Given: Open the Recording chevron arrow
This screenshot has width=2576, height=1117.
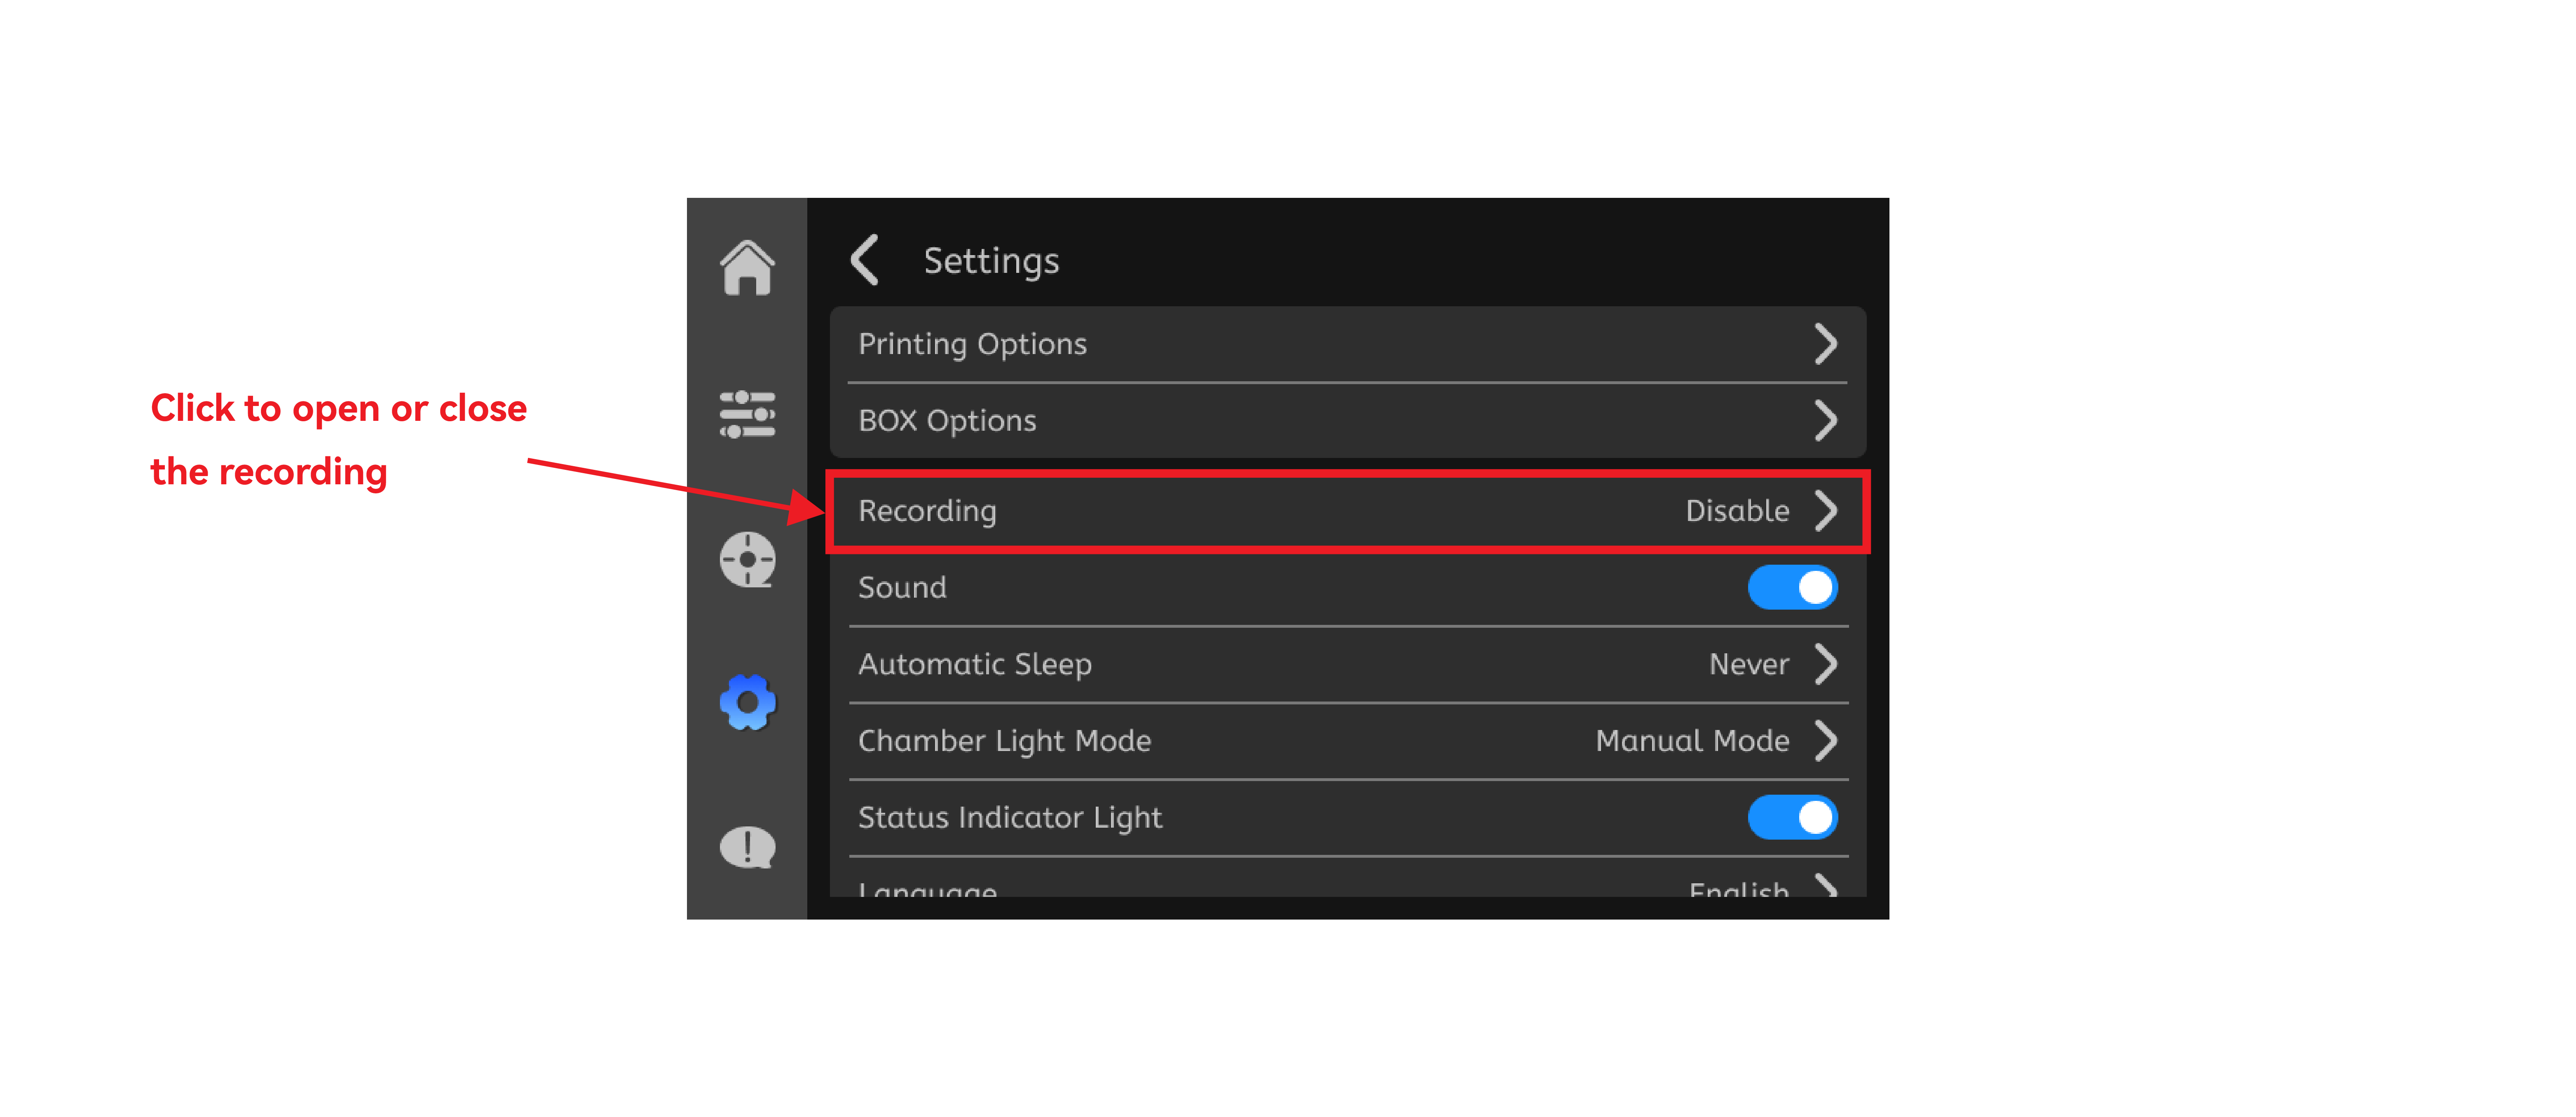Looking at the screenshot, I should click(1826, 510).
